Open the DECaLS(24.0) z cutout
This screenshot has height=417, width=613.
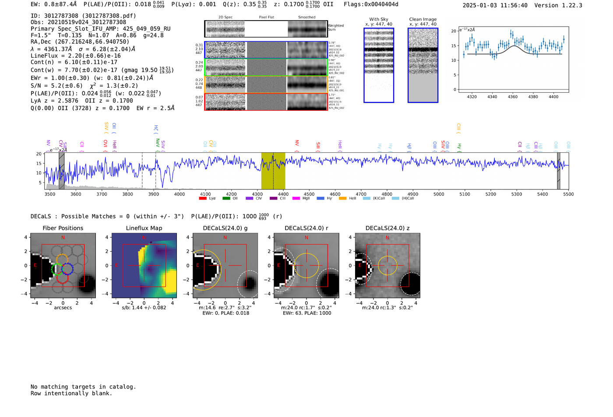[x=388, y=265]
